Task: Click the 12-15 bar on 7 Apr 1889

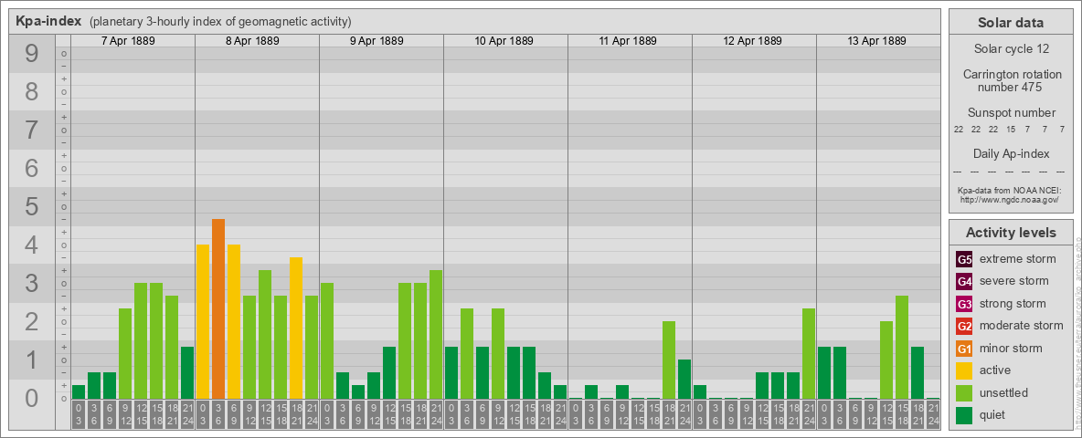Action: coord(141,341)
